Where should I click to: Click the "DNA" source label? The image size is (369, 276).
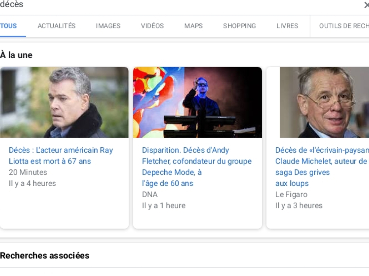150,194
